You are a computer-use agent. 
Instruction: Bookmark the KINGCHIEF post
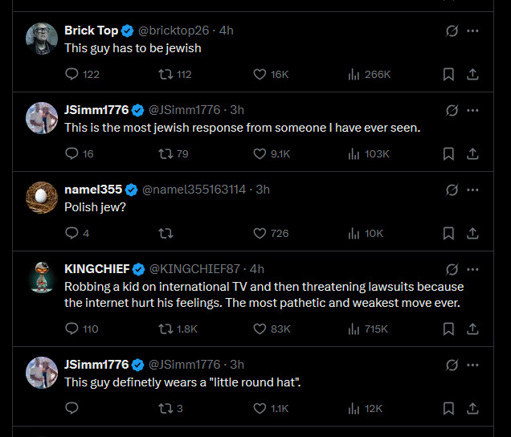pos(449,329)
